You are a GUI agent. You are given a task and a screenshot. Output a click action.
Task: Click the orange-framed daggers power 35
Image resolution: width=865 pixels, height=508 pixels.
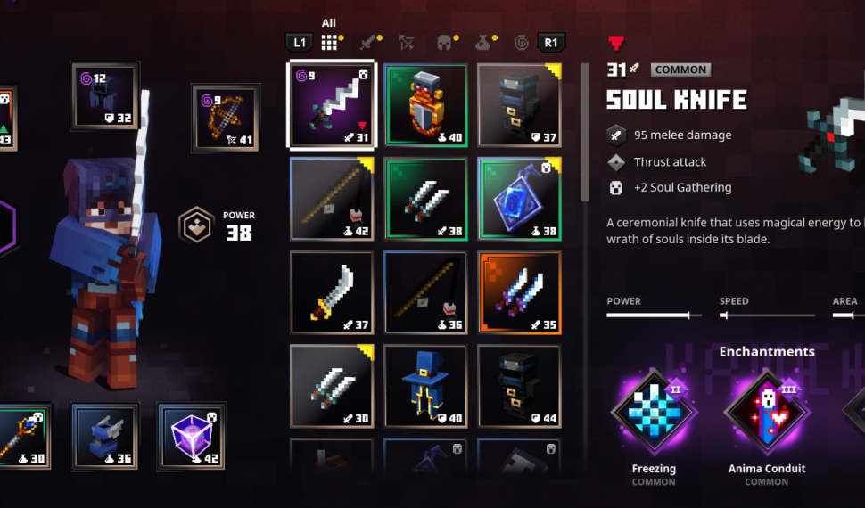[x=519, y=292]
